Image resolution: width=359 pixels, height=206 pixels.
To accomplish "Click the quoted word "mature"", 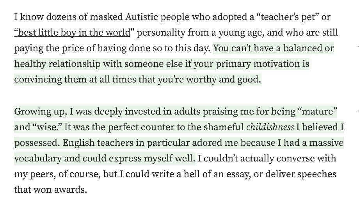I will 317,111.
